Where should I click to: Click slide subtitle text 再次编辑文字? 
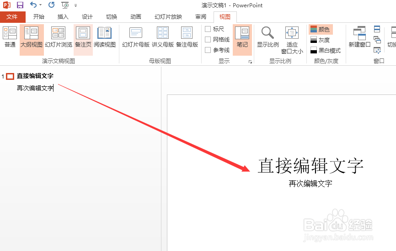[x=310, y=183]
